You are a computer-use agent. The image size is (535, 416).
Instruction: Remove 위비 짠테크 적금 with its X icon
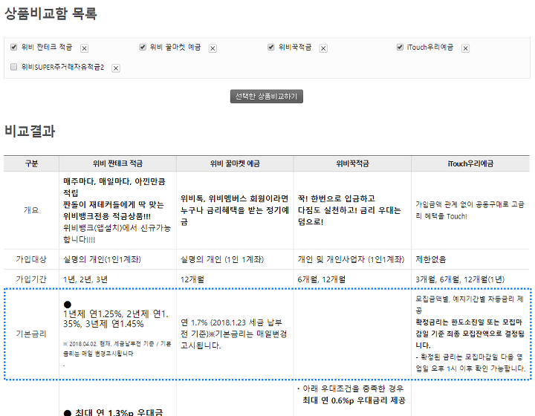pyautogui.click(x=84, y=48)
